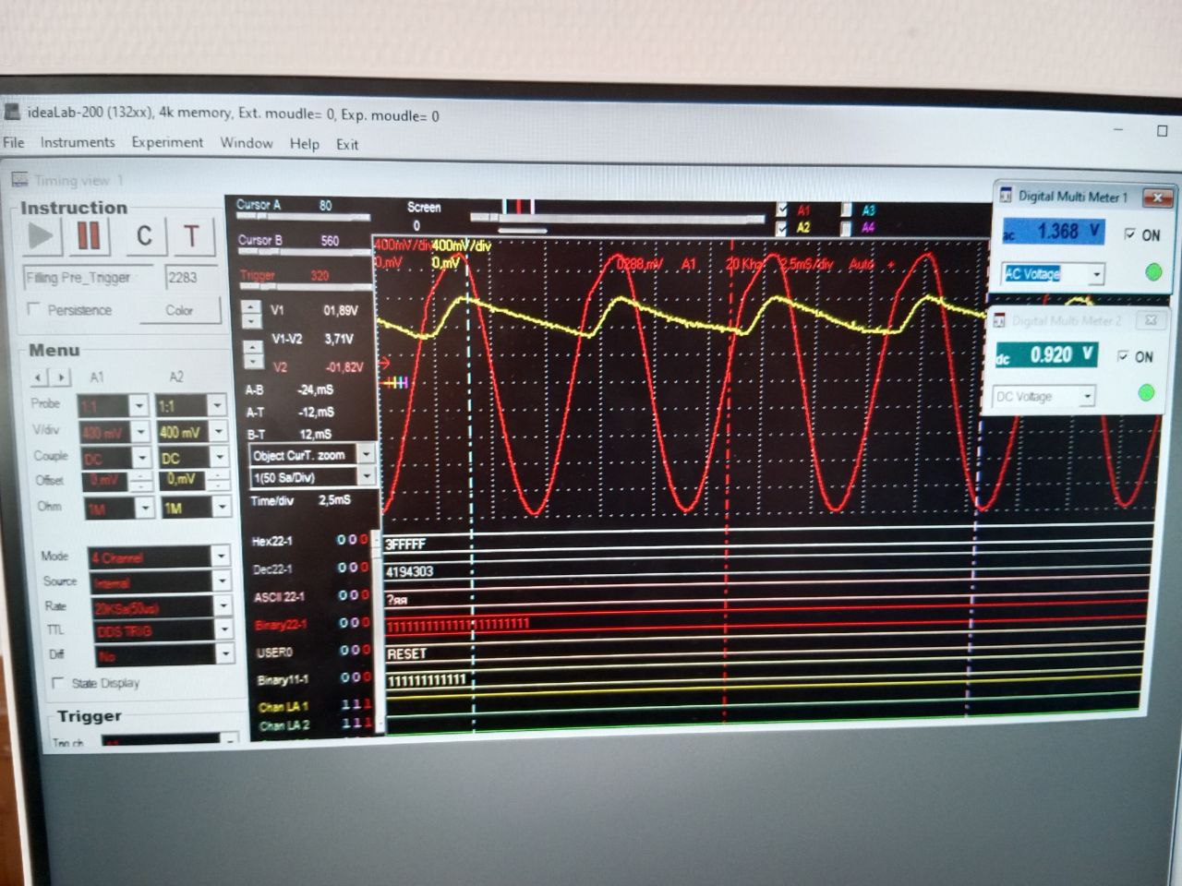This screenshot has height=886, width=1182.
Task: Pause acquisition with the red pause button
Action: click(89, 236)
